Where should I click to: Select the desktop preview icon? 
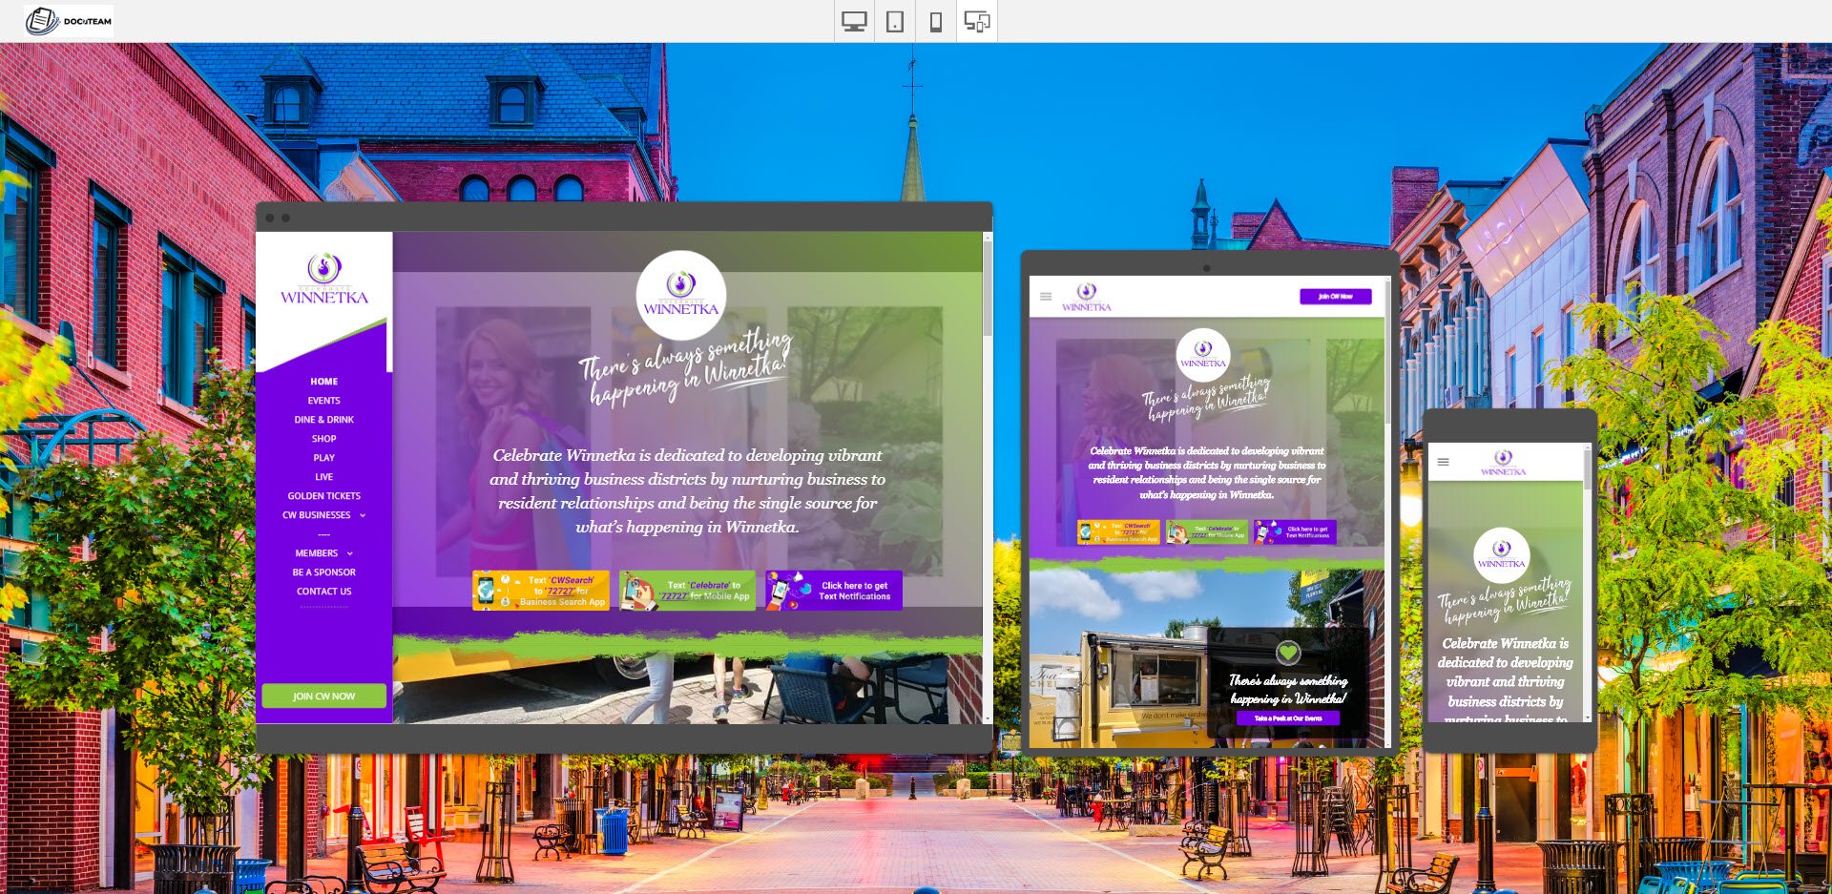click(854, 19)
